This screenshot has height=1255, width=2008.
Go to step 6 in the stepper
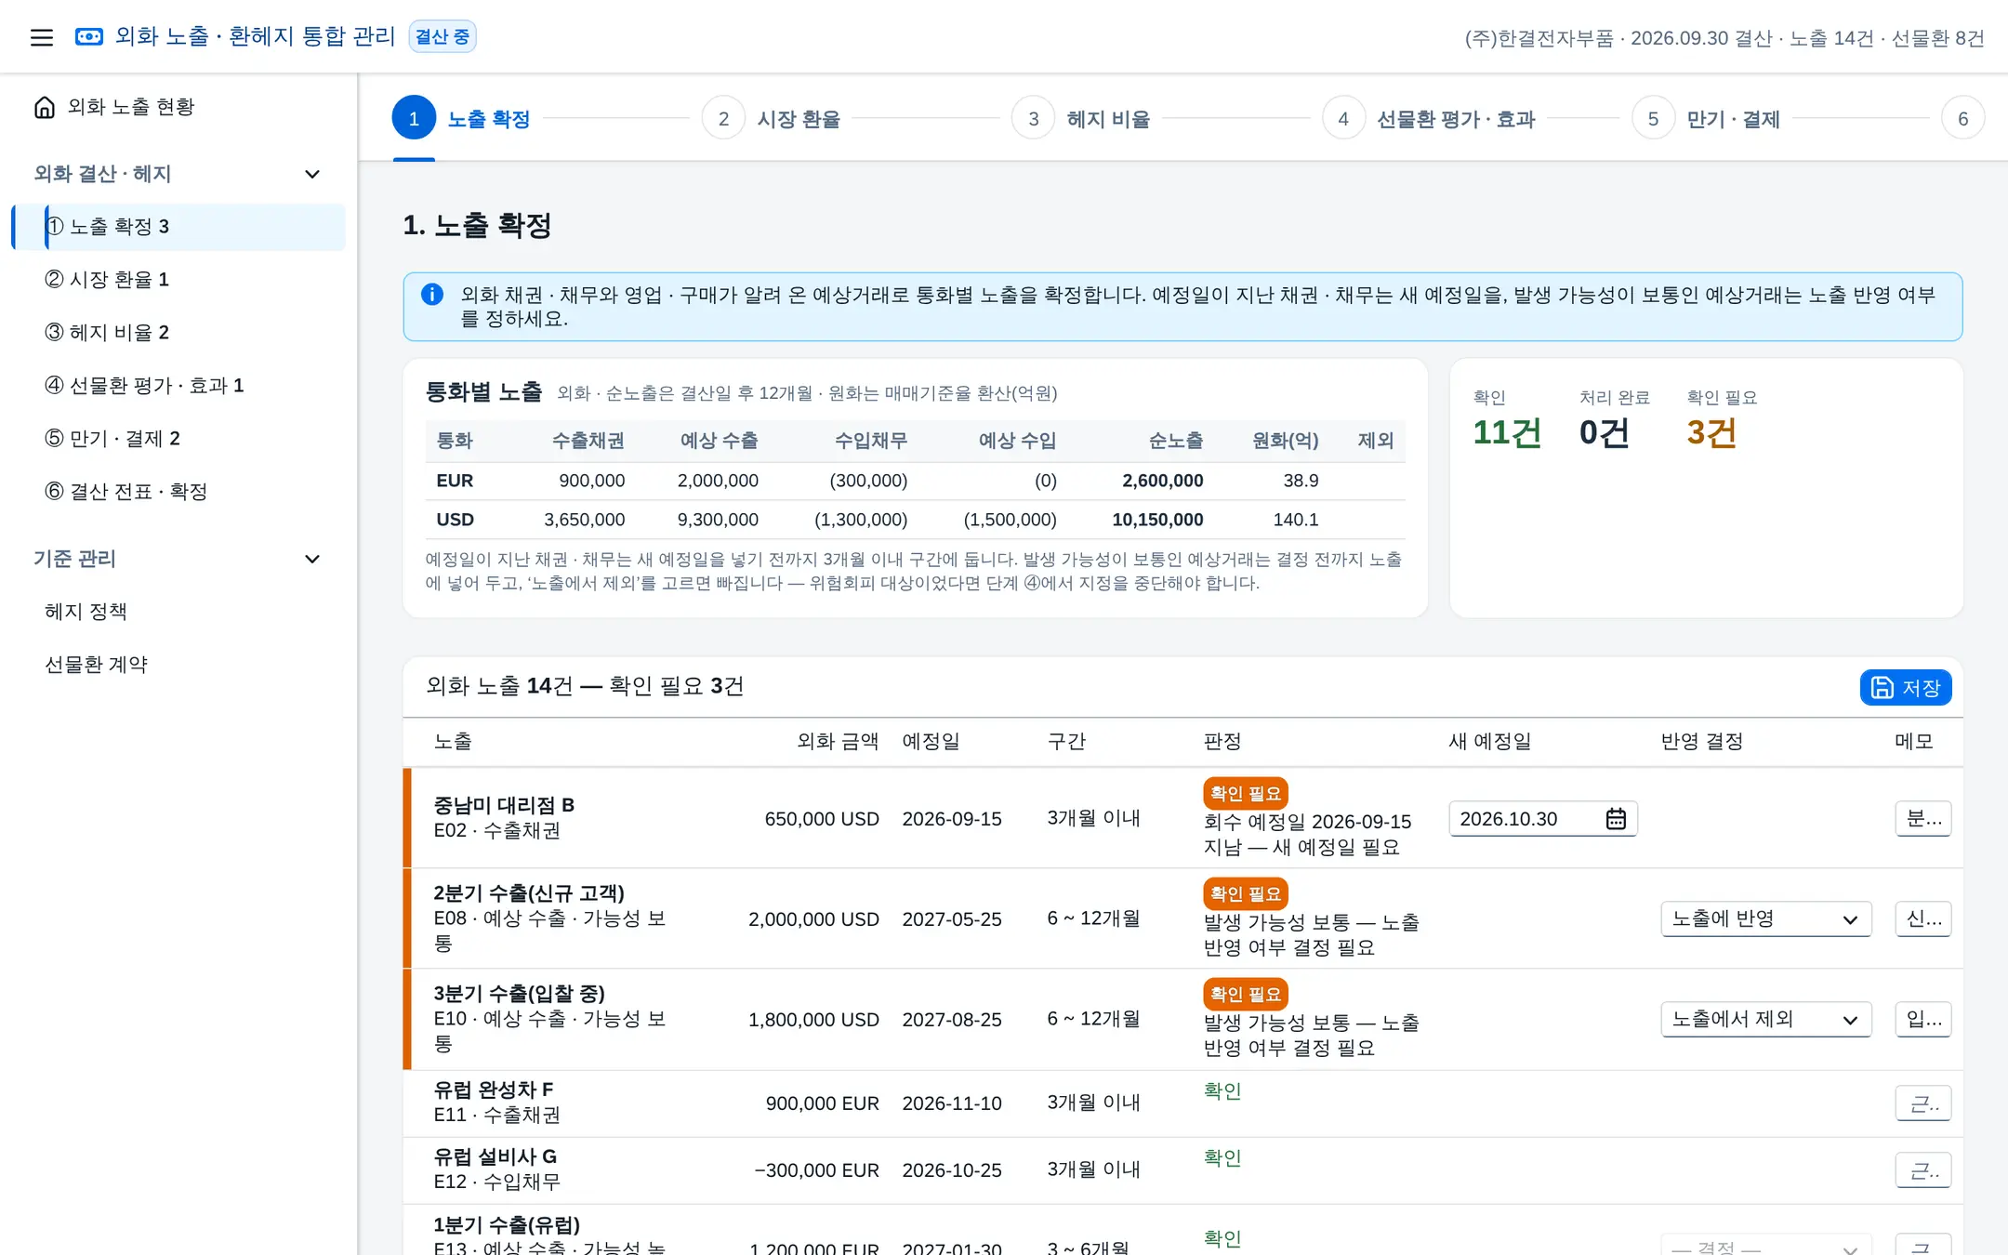click(x=1962, y=119)
